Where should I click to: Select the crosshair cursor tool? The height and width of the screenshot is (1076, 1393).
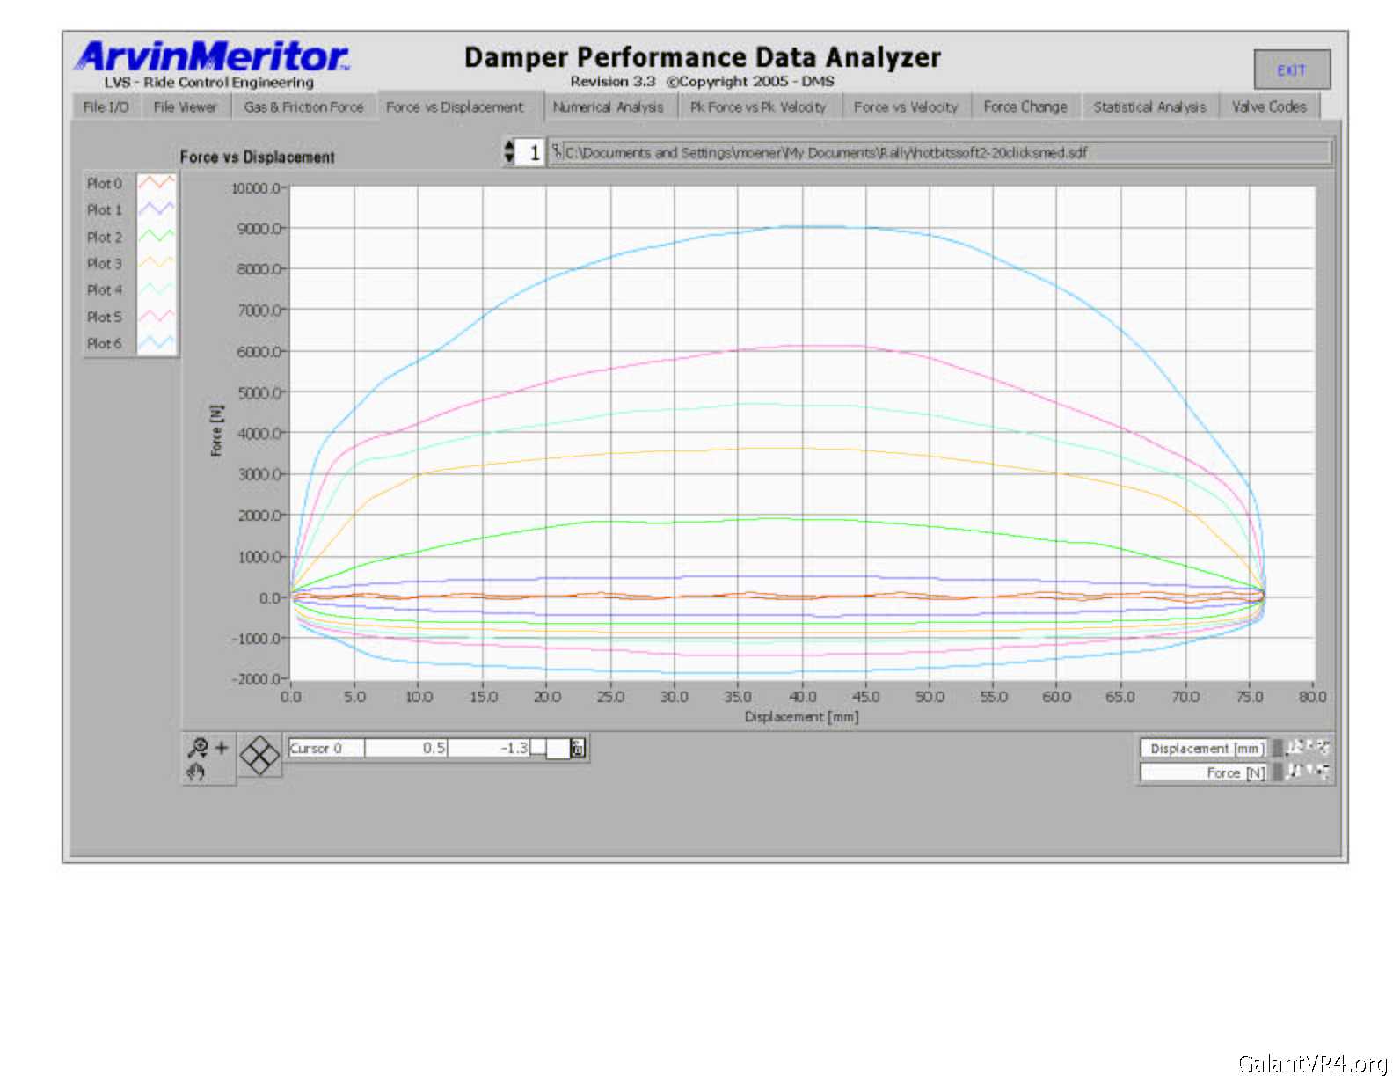pyautogui.click(x=222, y=748)
